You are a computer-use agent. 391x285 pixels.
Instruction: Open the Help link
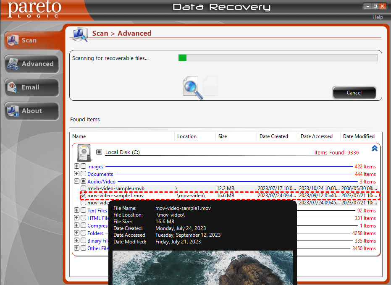378,17
